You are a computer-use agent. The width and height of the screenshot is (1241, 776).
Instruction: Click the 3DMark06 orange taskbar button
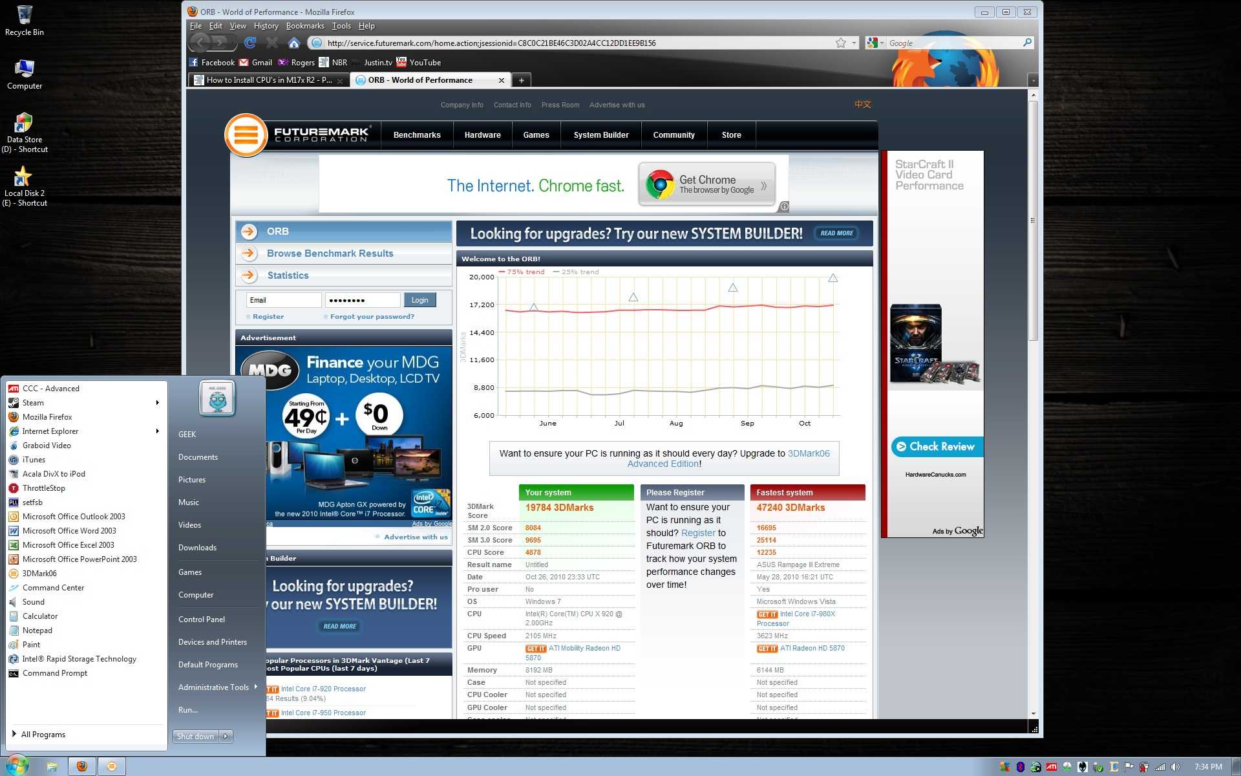tap(112, 766)
